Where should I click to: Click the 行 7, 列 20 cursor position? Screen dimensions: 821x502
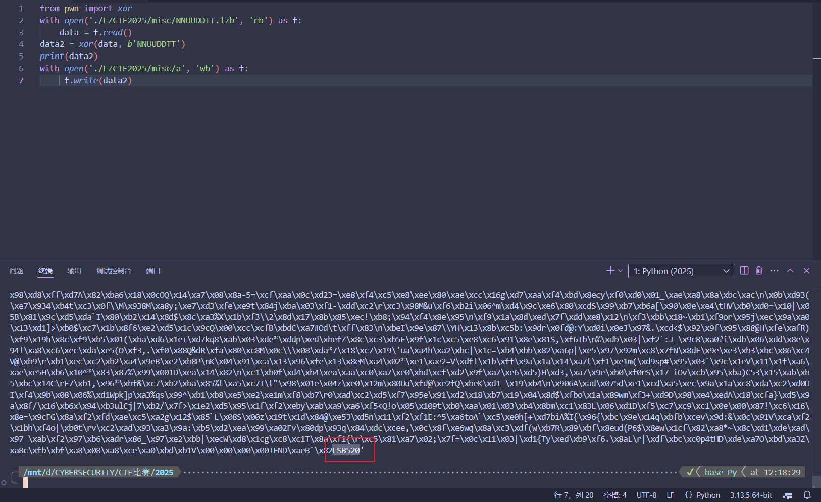(574, 495)
